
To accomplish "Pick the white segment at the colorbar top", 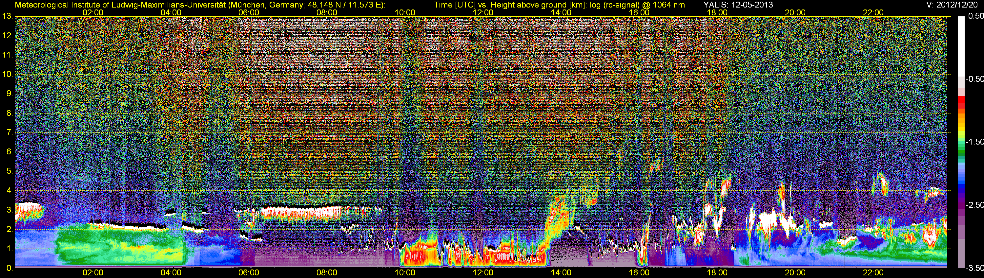I will click(961, 46).
